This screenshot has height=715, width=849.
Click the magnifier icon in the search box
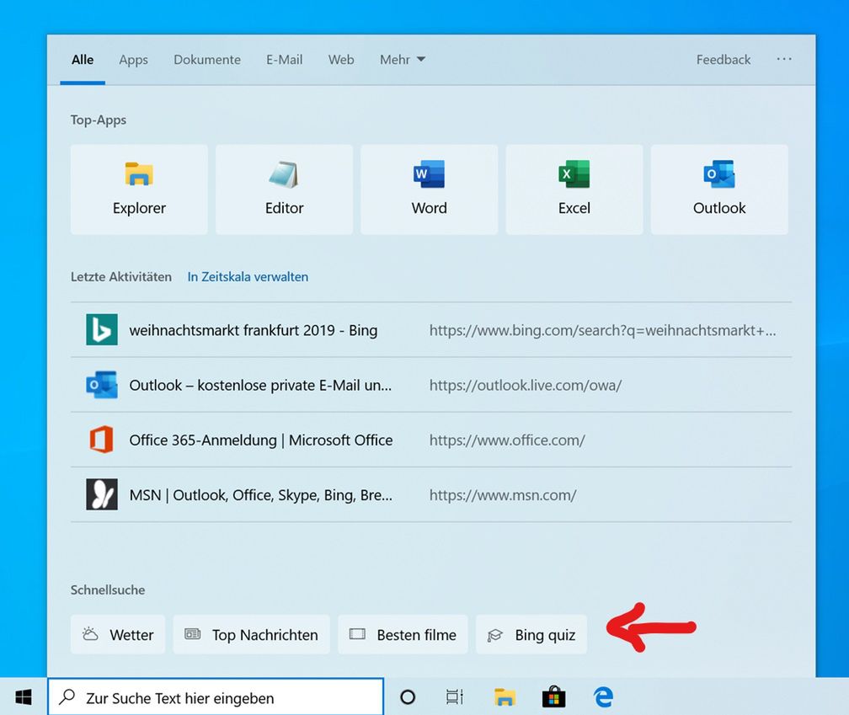pos(67,697)
